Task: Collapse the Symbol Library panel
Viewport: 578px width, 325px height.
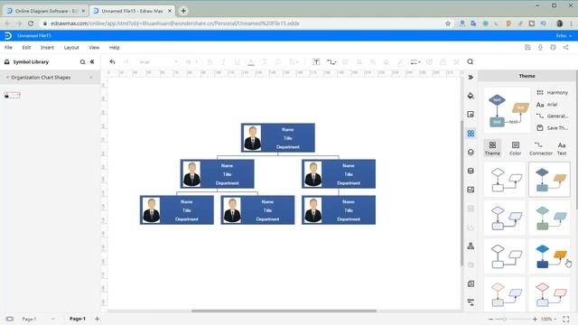Action: tap(92, 62)
